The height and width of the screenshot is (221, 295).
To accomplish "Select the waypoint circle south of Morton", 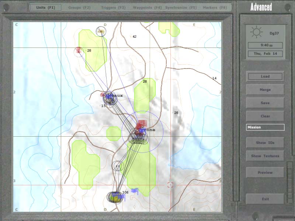I will click(118, 166).
